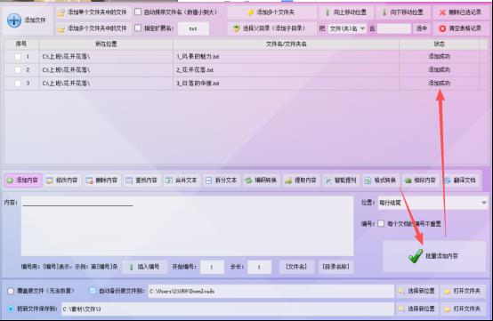Open the 位置 每行结尾 dropdown

click(432, 203)
